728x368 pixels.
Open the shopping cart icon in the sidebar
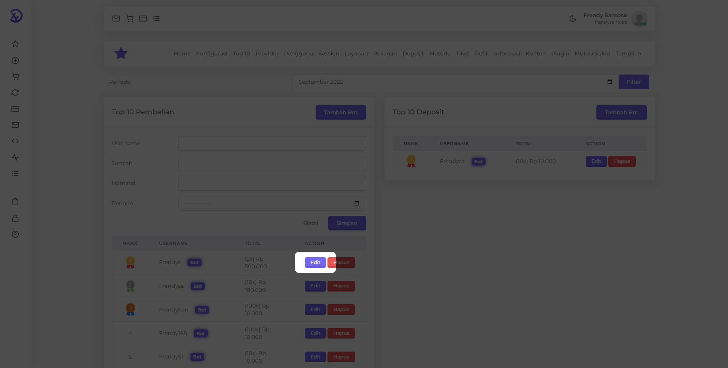coord(15,76)
